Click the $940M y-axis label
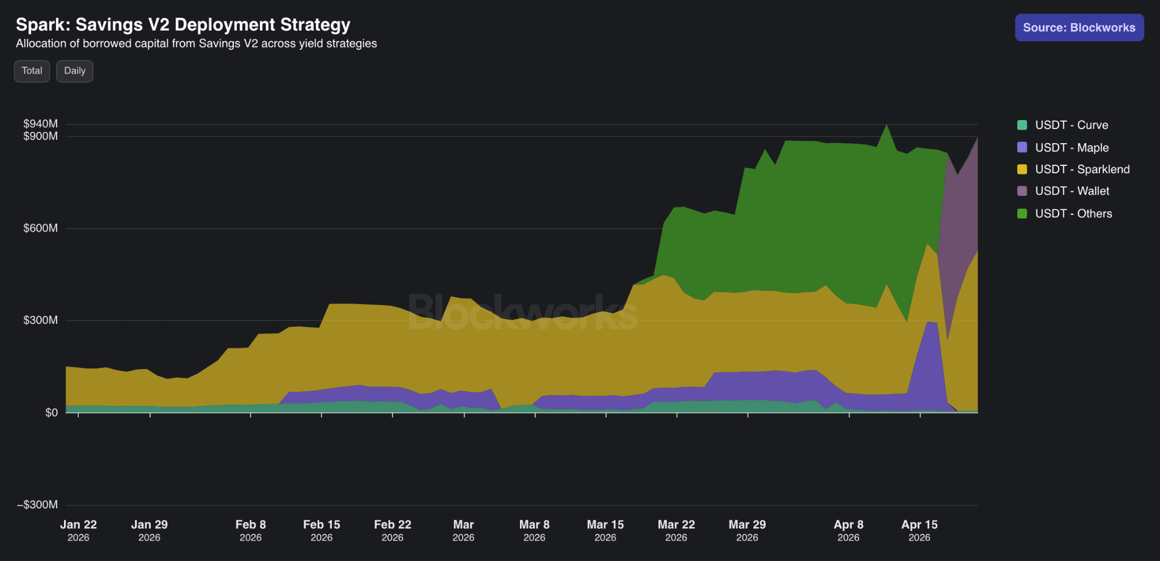The width and height of the screenshot is (1160, 561). [x=40, y=124]
